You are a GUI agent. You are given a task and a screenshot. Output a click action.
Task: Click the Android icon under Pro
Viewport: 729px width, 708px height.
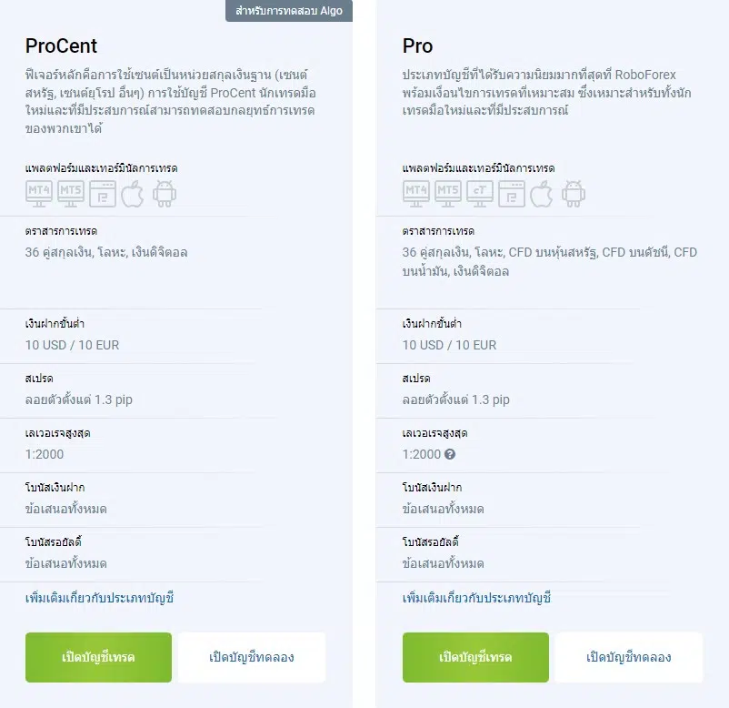(574, 194)
